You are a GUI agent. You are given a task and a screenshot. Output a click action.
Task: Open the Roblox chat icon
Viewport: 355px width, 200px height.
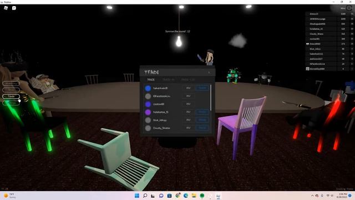click(14, 8)
